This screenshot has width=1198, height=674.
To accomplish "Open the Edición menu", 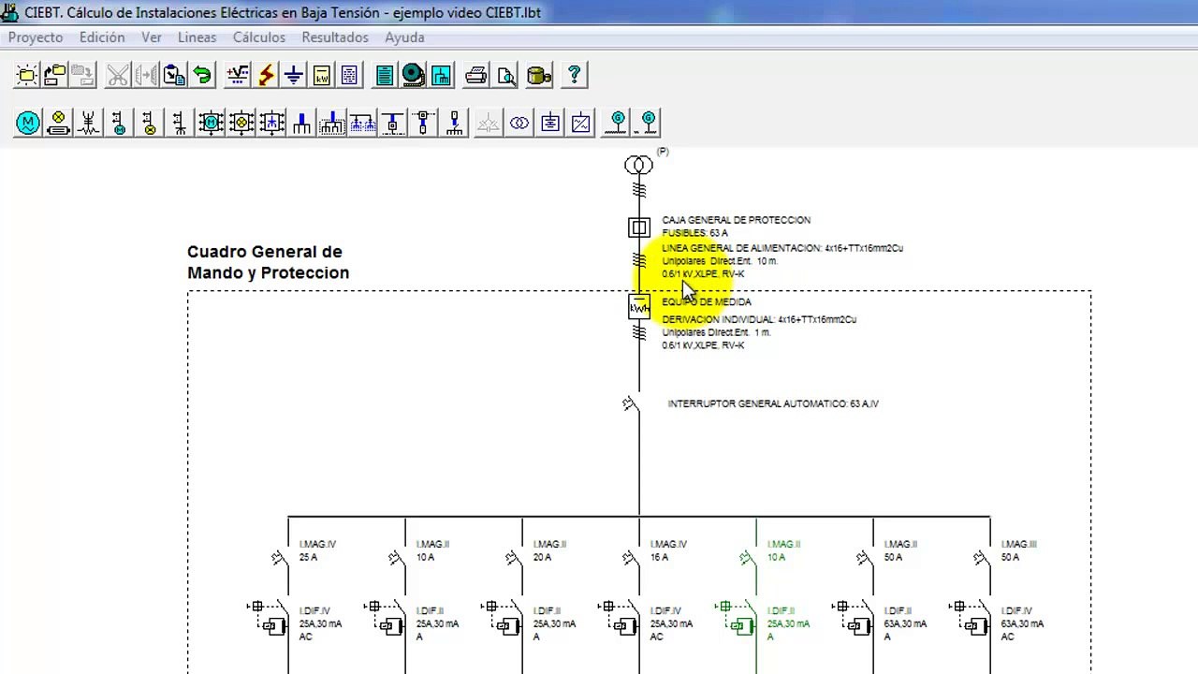I will click(x=102, y=37).
